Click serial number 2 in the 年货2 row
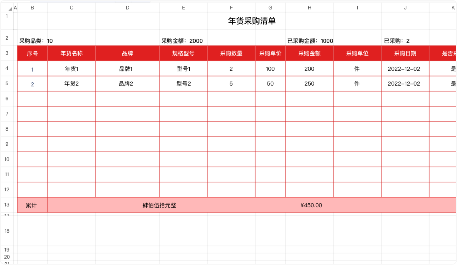The image size is (457, 265). (x=32, y=84)
